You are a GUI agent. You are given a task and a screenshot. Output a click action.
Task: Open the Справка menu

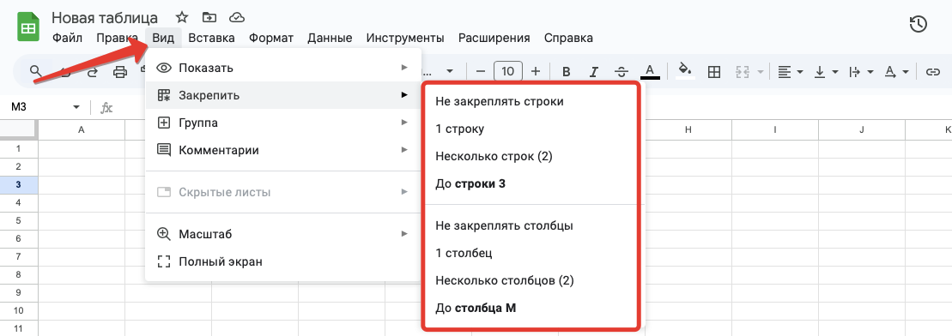pos(568,38)
